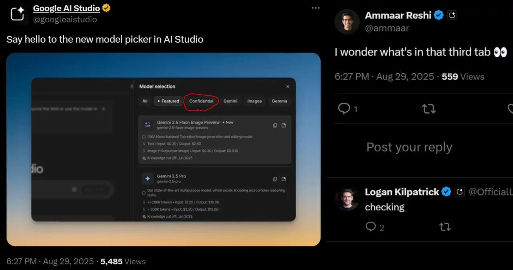Viewport: 513px width, 270px height.
Task: Click the verified badge next to Logan Kilpatrick
Action: pos(446,192)
